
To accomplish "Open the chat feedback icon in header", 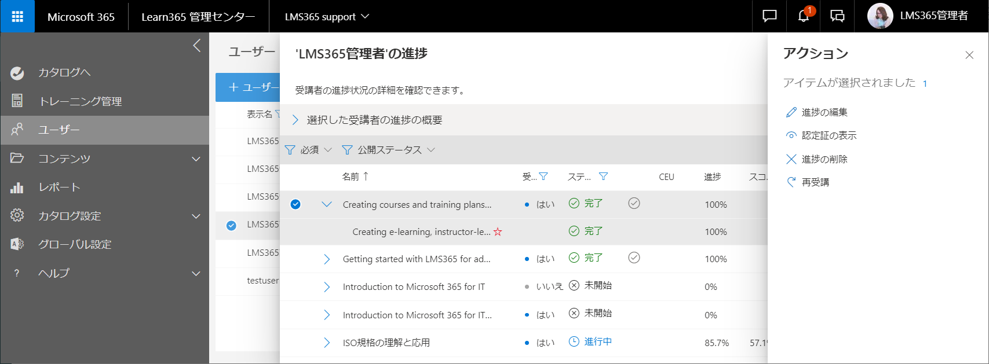I will [769, 16].
